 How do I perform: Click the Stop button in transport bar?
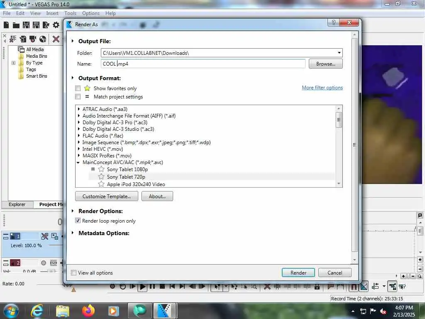162,287
